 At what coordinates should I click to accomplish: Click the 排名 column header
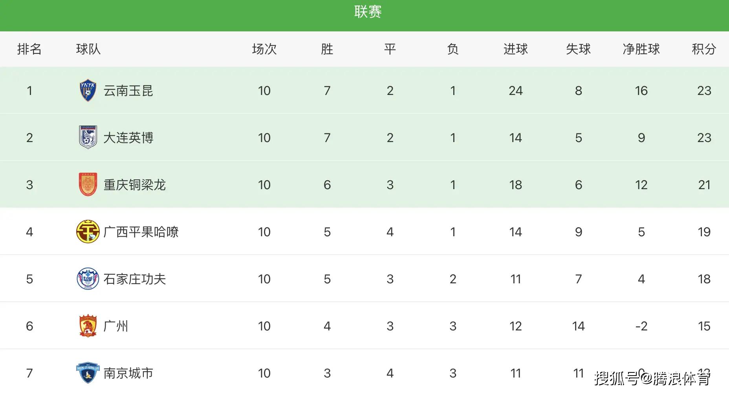[x=29, y=49]
